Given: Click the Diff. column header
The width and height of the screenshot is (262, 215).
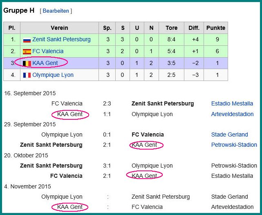Looking at the screenshot, I should pos(194,28).
